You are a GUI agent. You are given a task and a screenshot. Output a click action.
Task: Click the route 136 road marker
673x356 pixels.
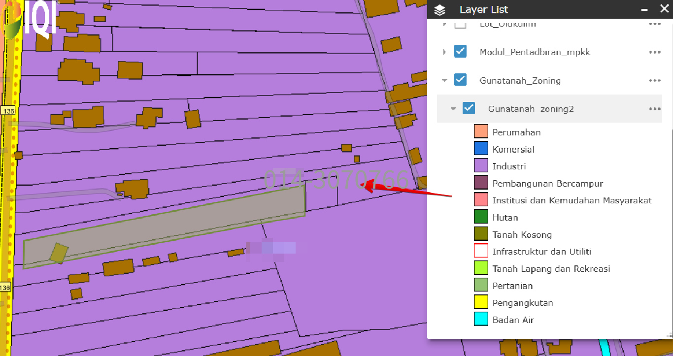coord(8,111)
